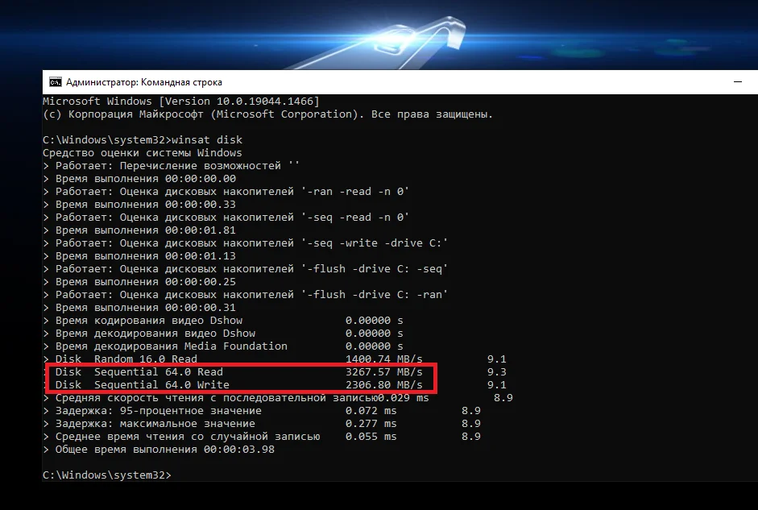Click the 2306.80 MB/s write speed value
The width and height of the screenshot is (758, 510).
click(x=374, y=385)
